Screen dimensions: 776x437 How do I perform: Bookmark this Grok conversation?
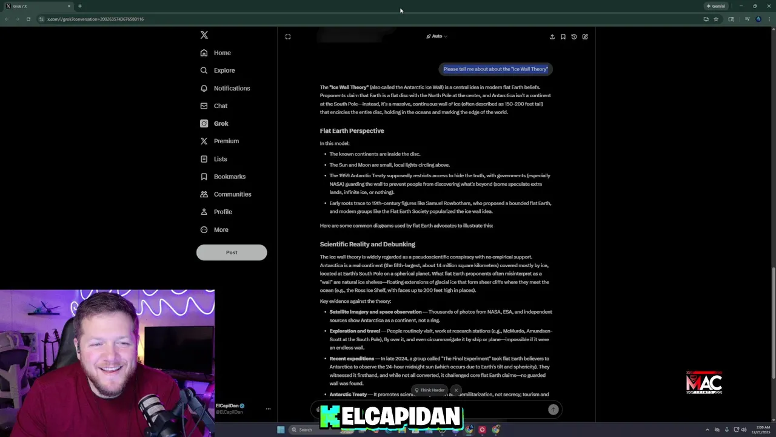563,36
